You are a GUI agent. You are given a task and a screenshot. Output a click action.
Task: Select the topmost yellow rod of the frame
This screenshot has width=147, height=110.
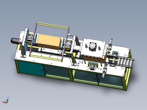tap(53, 25)
